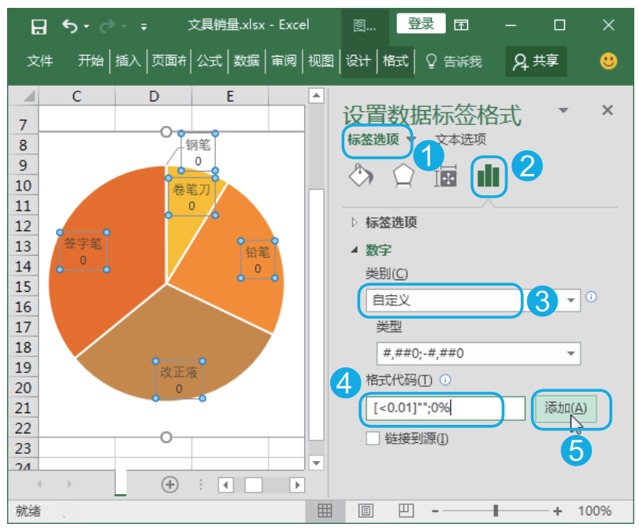Open the Undo history dropdown arrow
Image resolution: width=639 pixels, height=531 pixels.
87,27
